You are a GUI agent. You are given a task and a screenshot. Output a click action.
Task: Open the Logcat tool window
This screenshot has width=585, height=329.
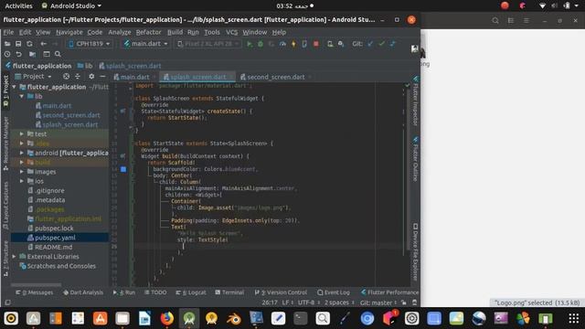[191, 292]
